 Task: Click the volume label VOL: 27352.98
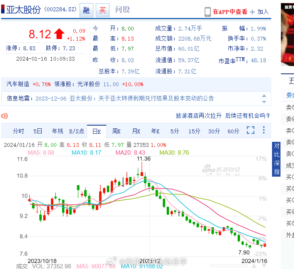(52, 266)
